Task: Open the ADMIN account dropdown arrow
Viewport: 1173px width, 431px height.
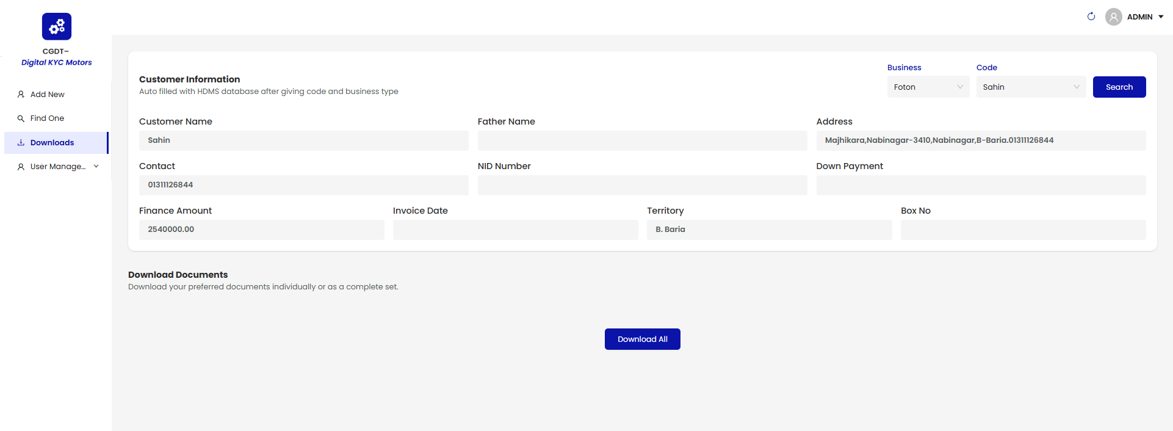Action: pyautogui.click(x=1161, y=17)
